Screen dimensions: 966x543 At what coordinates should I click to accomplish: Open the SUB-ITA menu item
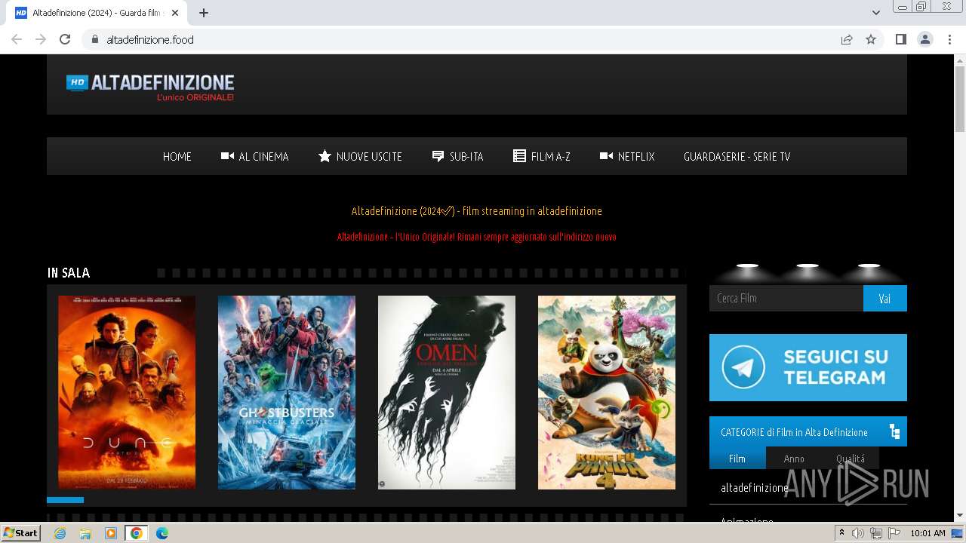point(457,156)
